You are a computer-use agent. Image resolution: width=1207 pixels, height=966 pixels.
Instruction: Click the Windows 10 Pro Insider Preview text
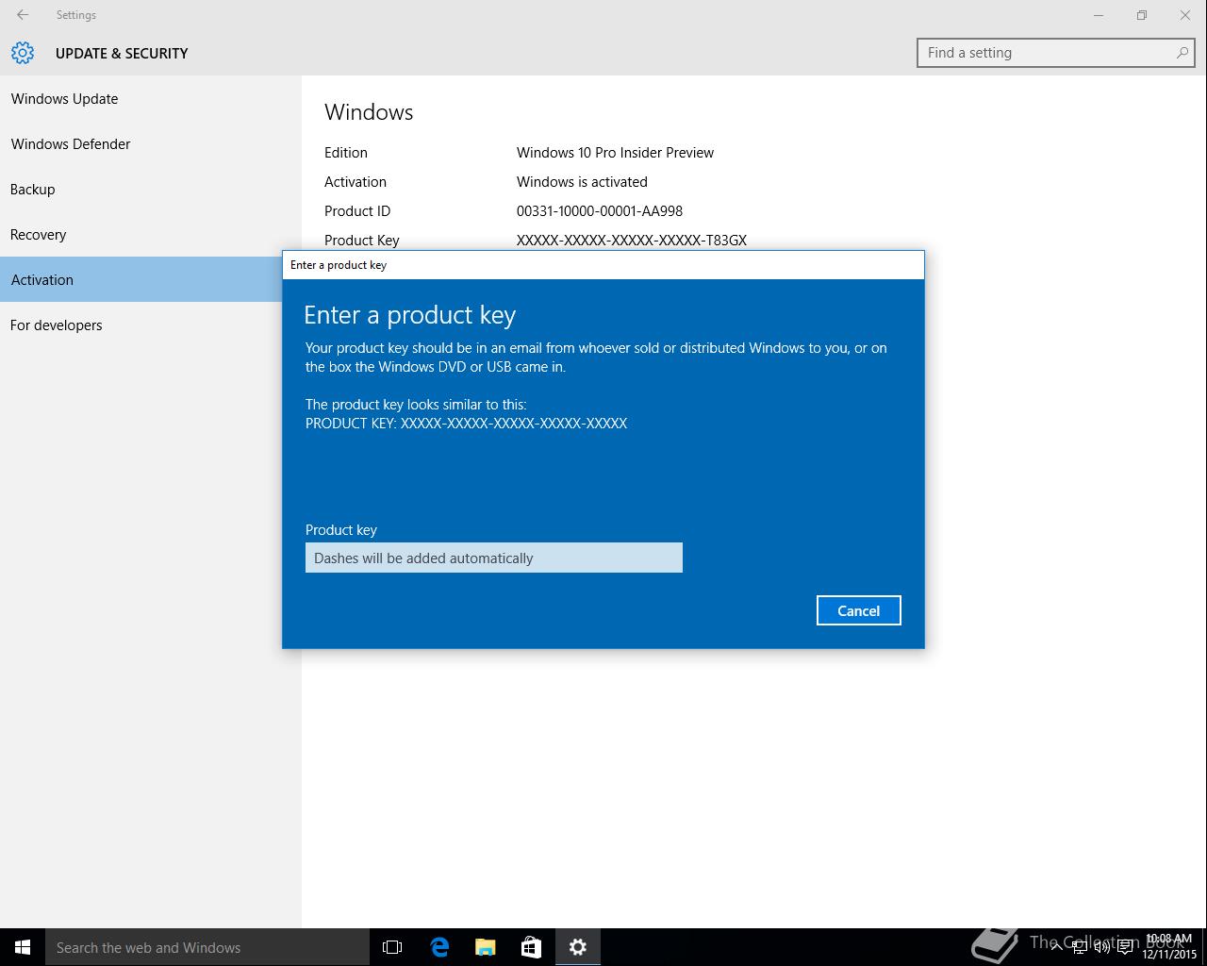[x=615, y=152]
